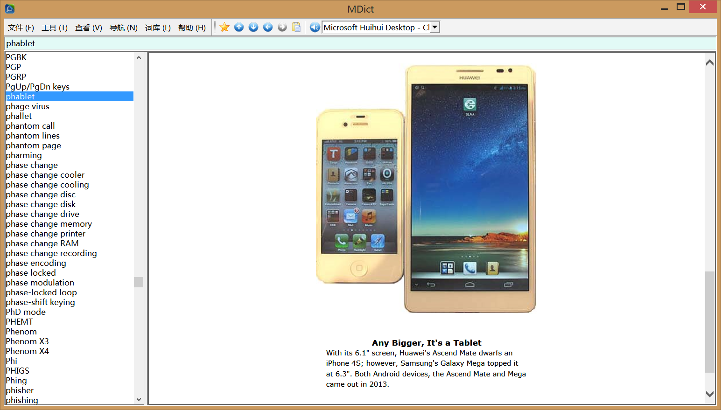Select 'phase locked' entry

[x=31, y=273]
